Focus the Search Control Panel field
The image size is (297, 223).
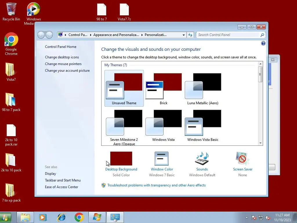[228, 35]
